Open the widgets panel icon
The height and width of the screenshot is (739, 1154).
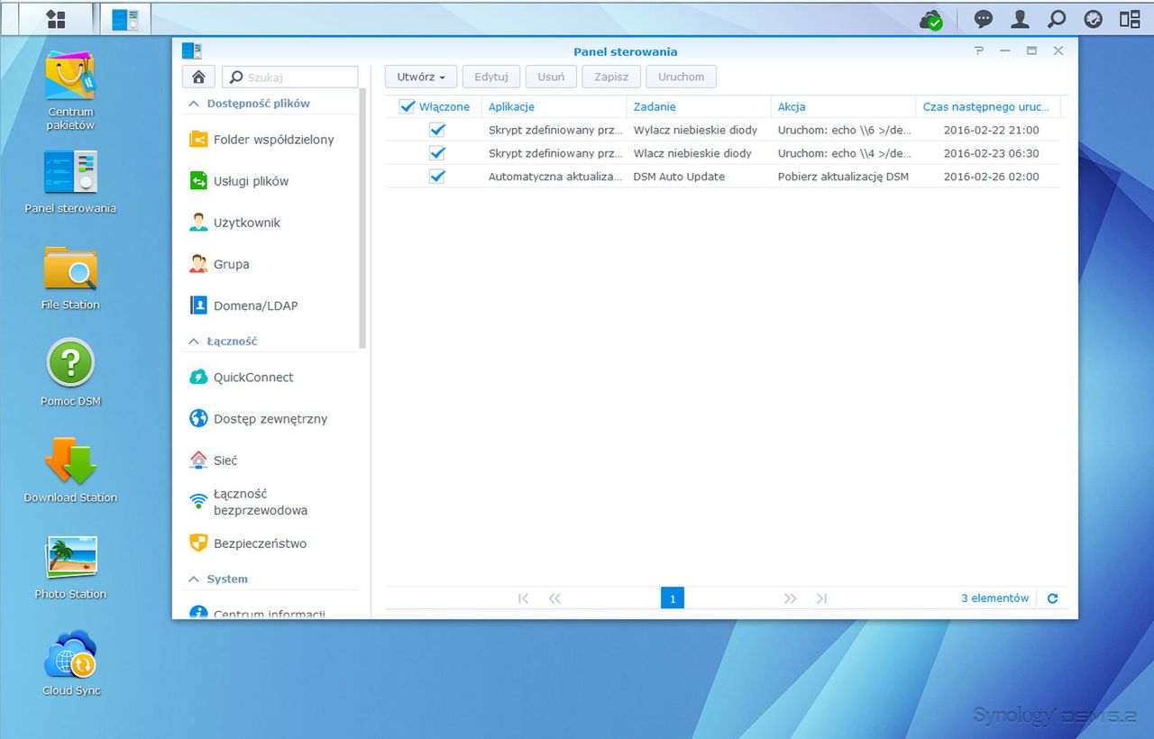[1094, 19]
